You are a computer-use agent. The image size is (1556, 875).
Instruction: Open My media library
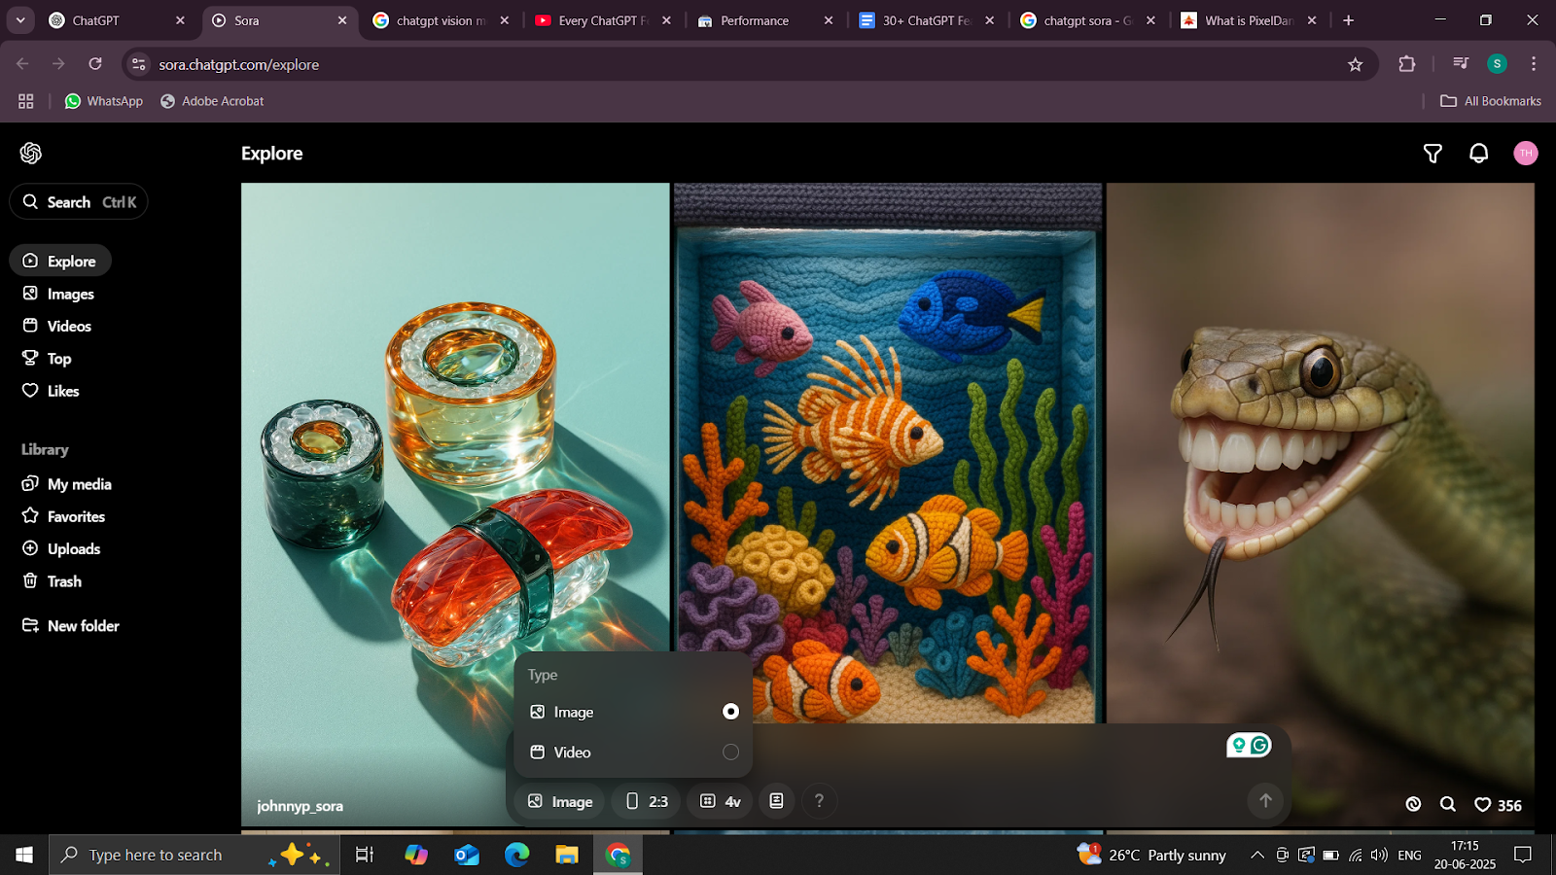click(67, 484)
